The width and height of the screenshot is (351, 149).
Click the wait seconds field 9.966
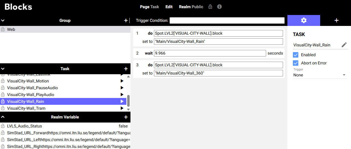210,53
